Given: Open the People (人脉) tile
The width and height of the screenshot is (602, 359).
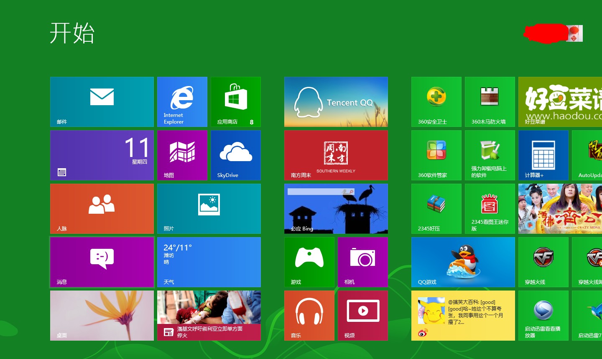Looking at the screenshot, I should (102, 209).
